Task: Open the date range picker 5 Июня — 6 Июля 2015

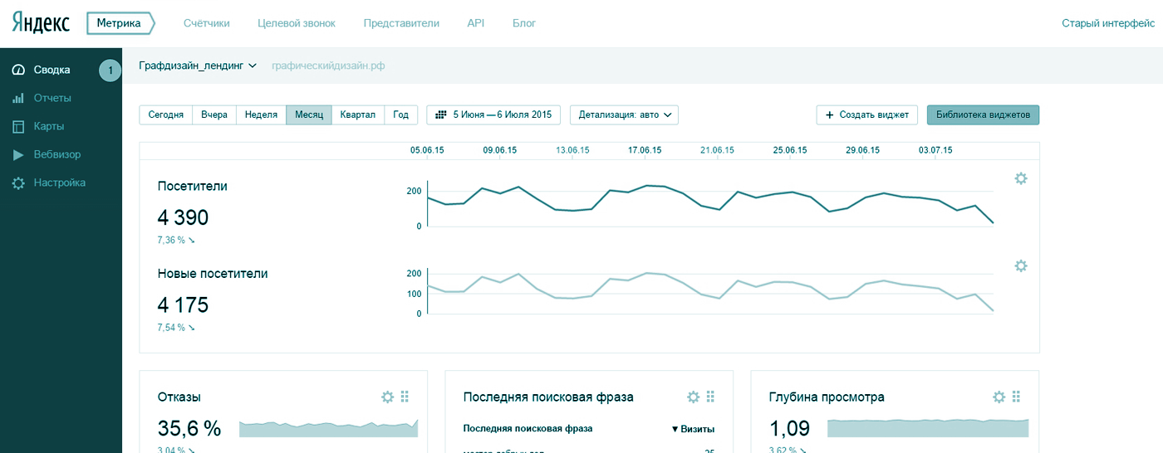Action: click(493, 114)
